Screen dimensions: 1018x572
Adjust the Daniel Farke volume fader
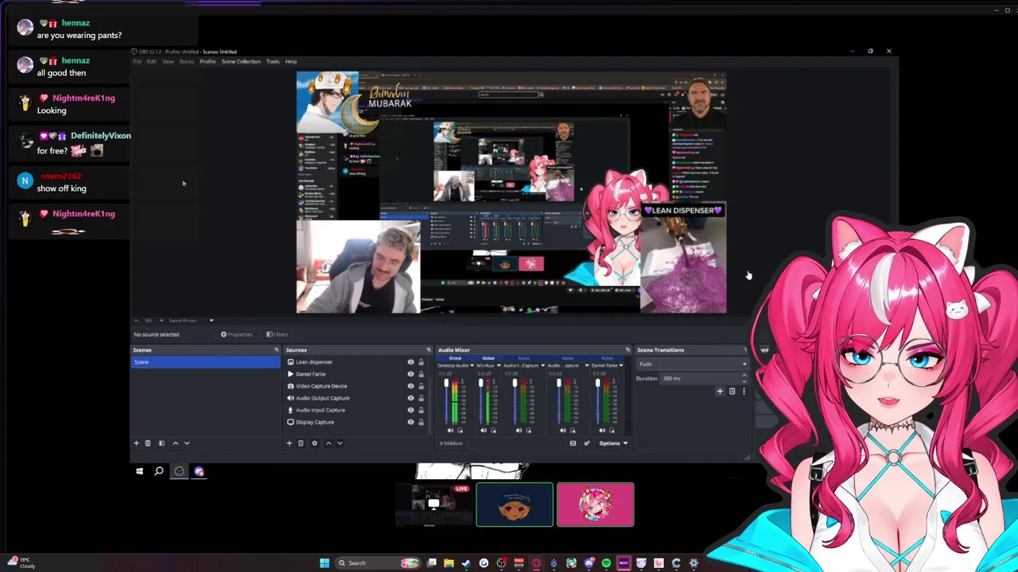597,401
